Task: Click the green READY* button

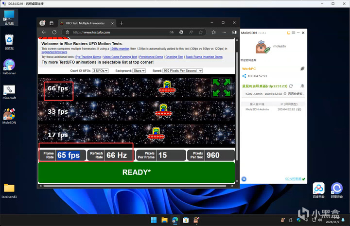Action: click(137, 172)
